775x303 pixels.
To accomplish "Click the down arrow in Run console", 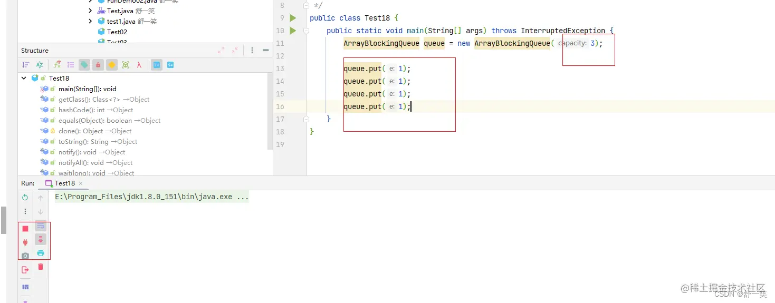I will [x=41, y=212].
